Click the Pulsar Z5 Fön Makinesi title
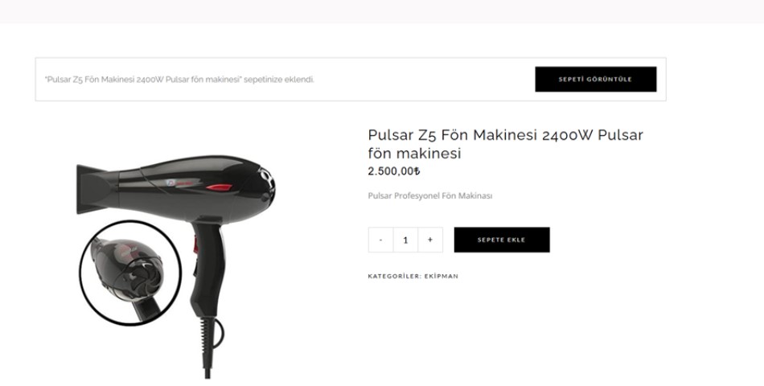This screenshot has width=764, height=386. (x=505, y=144)
